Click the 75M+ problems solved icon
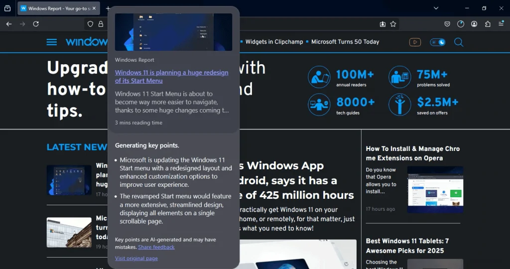510x269 pixels. [x=400, y=77]
